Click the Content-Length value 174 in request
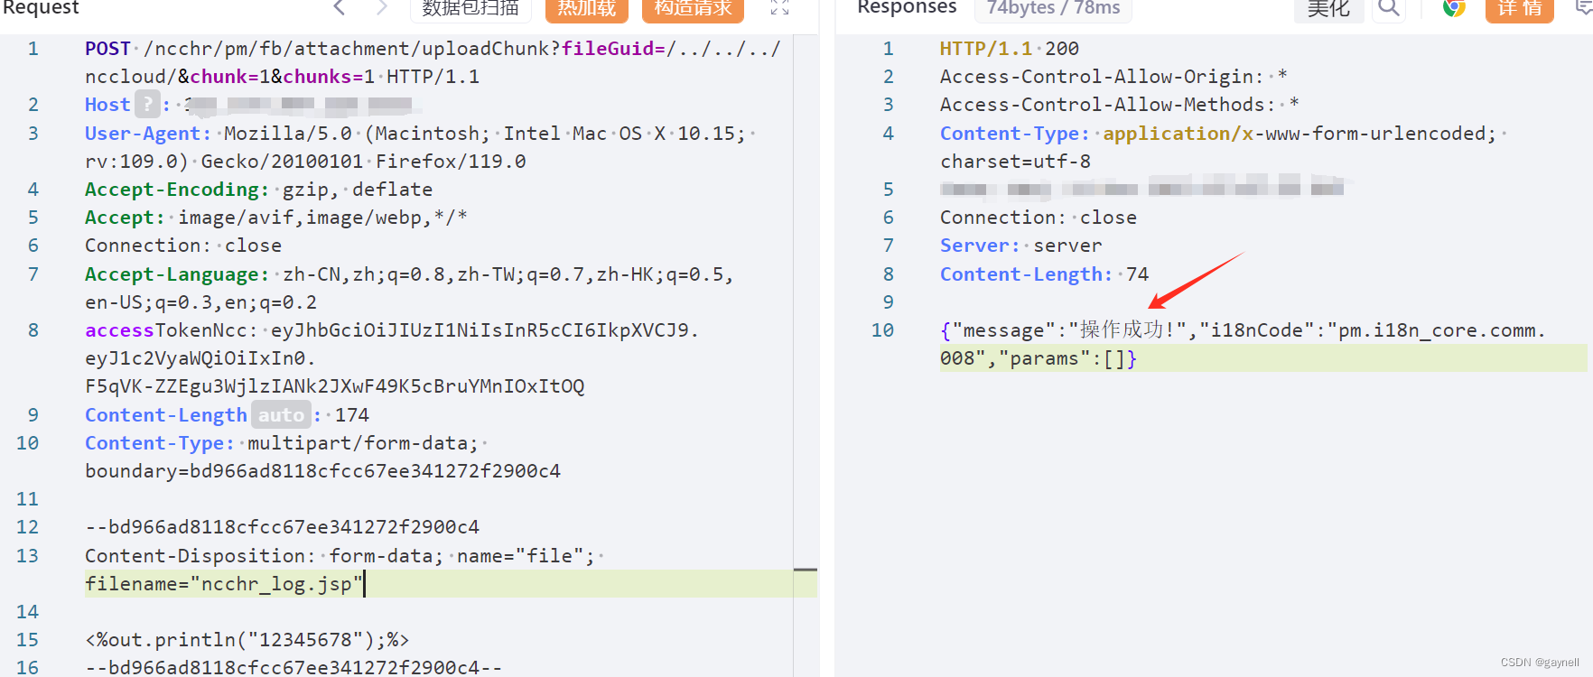The height and width of the screenshot is (677, 1593). point(352,415)
